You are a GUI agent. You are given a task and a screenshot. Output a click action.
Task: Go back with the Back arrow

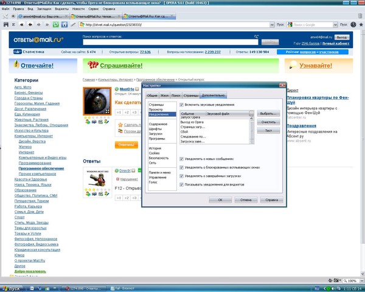[x=30, y=24]
